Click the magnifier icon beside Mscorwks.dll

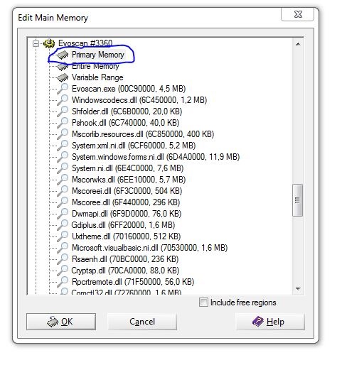tap(63, 180)
